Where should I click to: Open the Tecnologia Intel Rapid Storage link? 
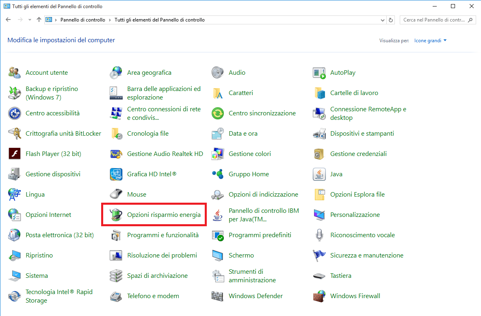point(59,296)
